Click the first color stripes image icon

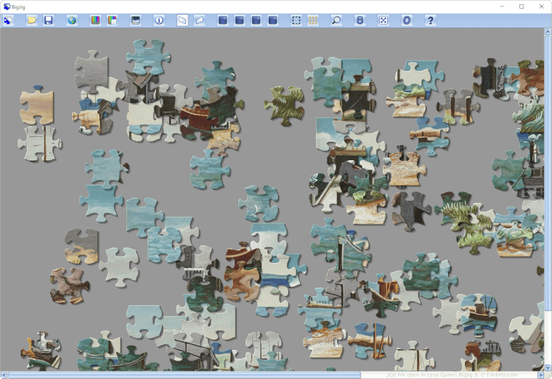(95, 20)
